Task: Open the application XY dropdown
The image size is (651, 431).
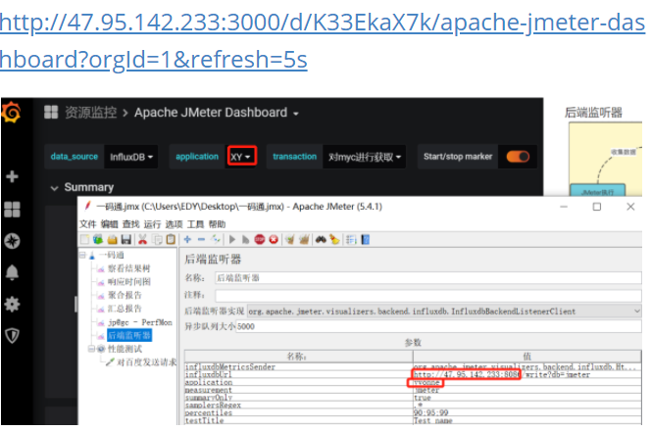Action: tap(241, 157)
